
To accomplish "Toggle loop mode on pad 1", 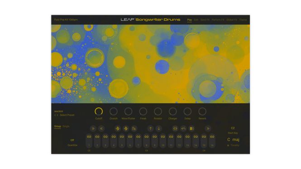I will 89,136.
